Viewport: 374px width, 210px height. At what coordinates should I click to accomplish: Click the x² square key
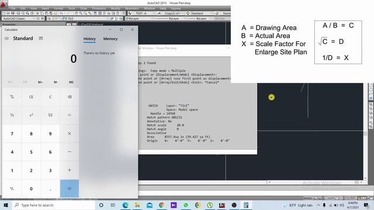[31, 115]
